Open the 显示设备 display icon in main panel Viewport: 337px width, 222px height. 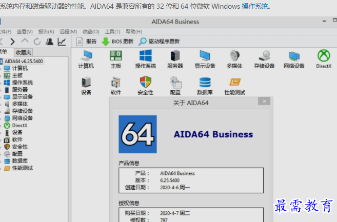pos(205,59)
